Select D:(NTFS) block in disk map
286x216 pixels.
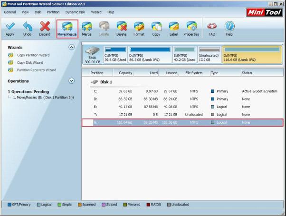[x=150, y=55]
